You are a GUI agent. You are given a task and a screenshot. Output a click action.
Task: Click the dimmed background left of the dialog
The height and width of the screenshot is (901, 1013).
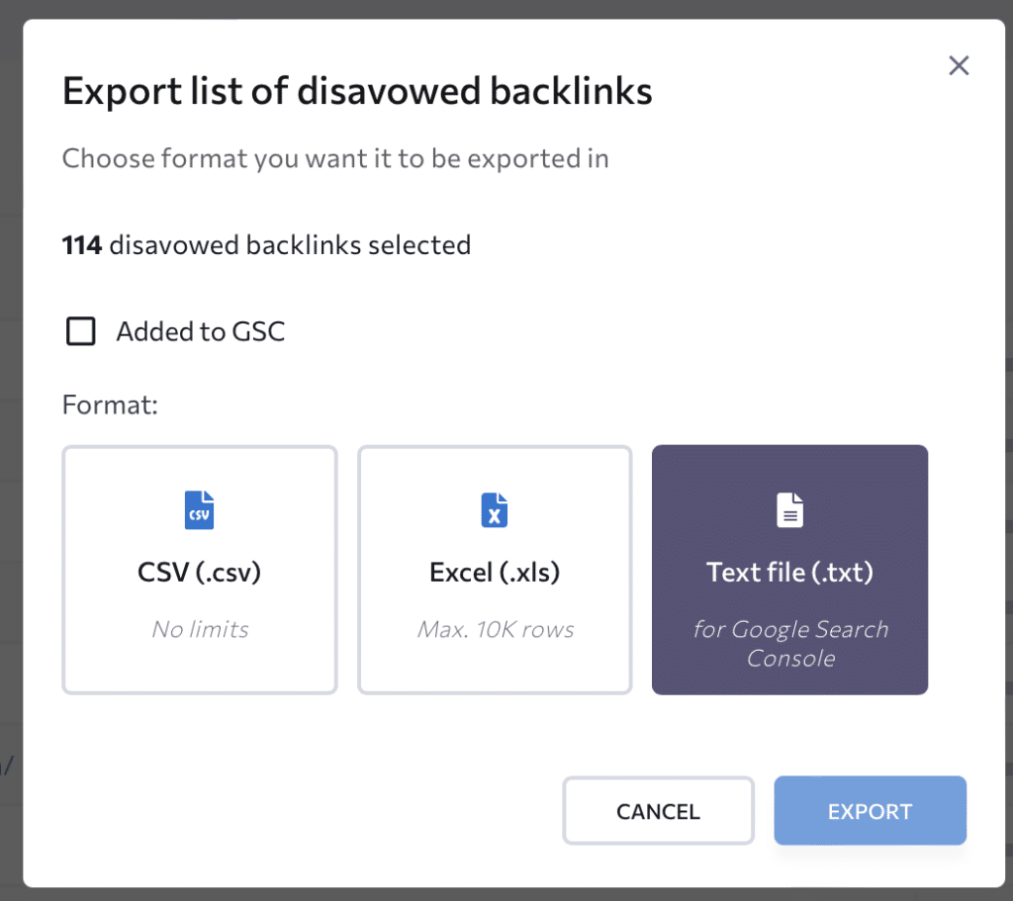[x=11, y=452]
